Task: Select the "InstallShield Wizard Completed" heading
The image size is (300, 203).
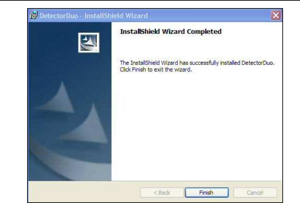Action: 171,31
